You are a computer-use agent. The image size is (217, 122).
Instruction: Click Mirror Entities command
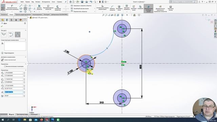tap(81, 6)
